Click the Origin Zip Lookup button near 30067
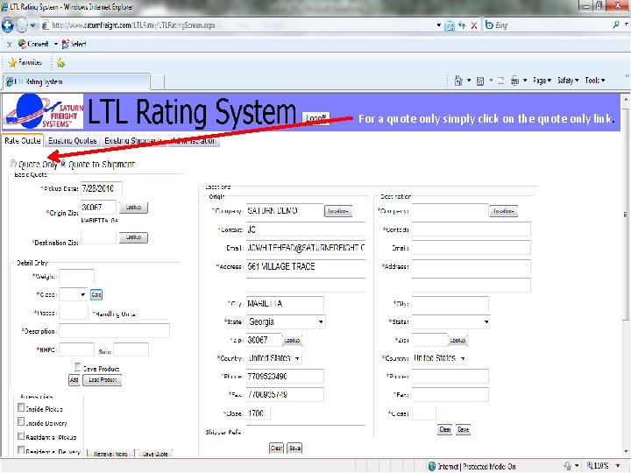 pos(292,340)
